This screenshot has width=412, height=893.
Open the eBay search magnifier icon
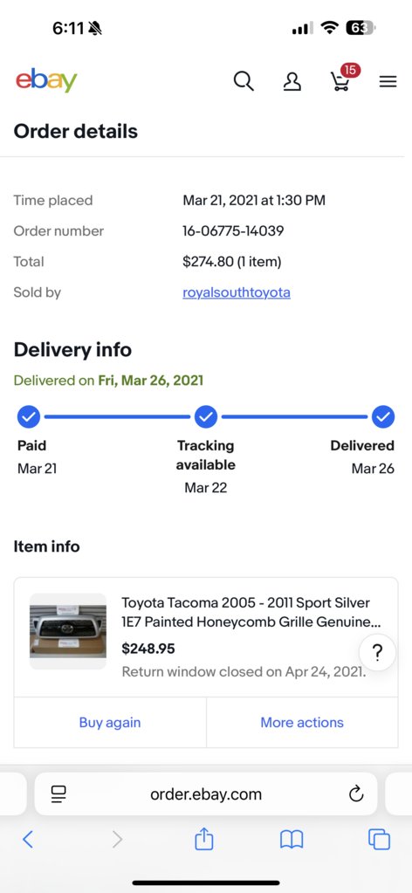click(244, 81)
